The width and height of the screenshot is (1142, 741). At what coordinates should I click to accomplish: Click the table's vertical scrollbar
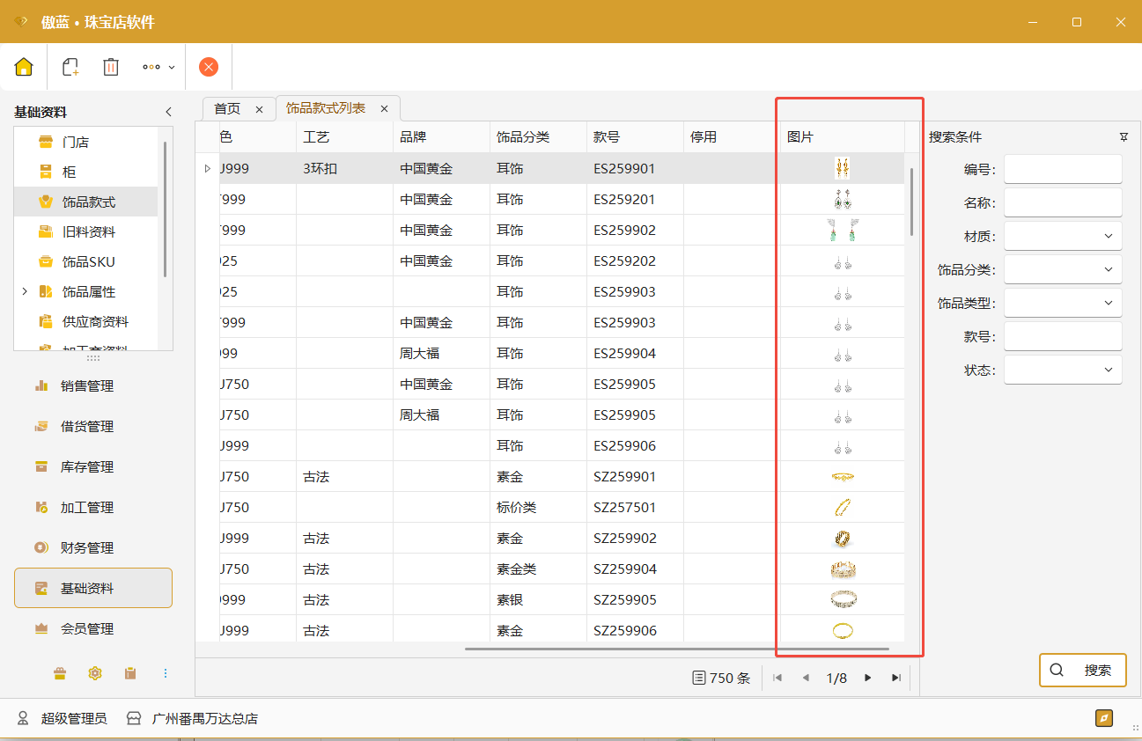(911, 202)
